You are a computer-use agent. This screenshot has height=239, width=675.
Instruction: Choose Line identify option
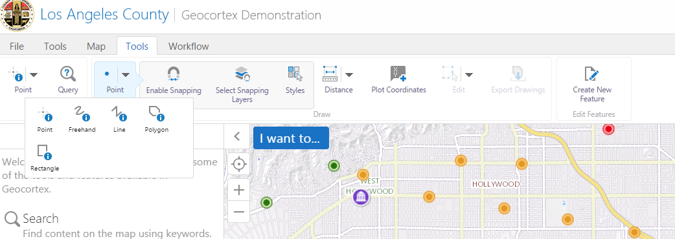click(119, 119)
